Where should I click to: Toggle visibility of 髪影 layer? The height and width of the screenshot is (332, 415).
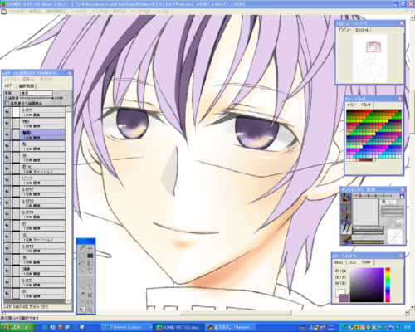click(x=7, y=134)
